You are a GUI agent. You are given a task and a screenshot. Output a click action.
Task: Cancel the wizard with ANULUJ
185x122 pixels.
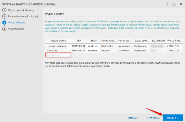133,118
